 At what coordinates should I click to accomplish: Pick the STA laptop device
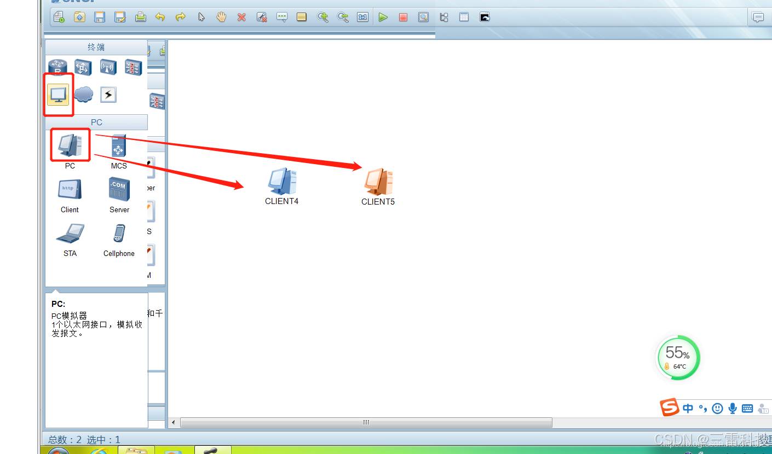[70, 234]
